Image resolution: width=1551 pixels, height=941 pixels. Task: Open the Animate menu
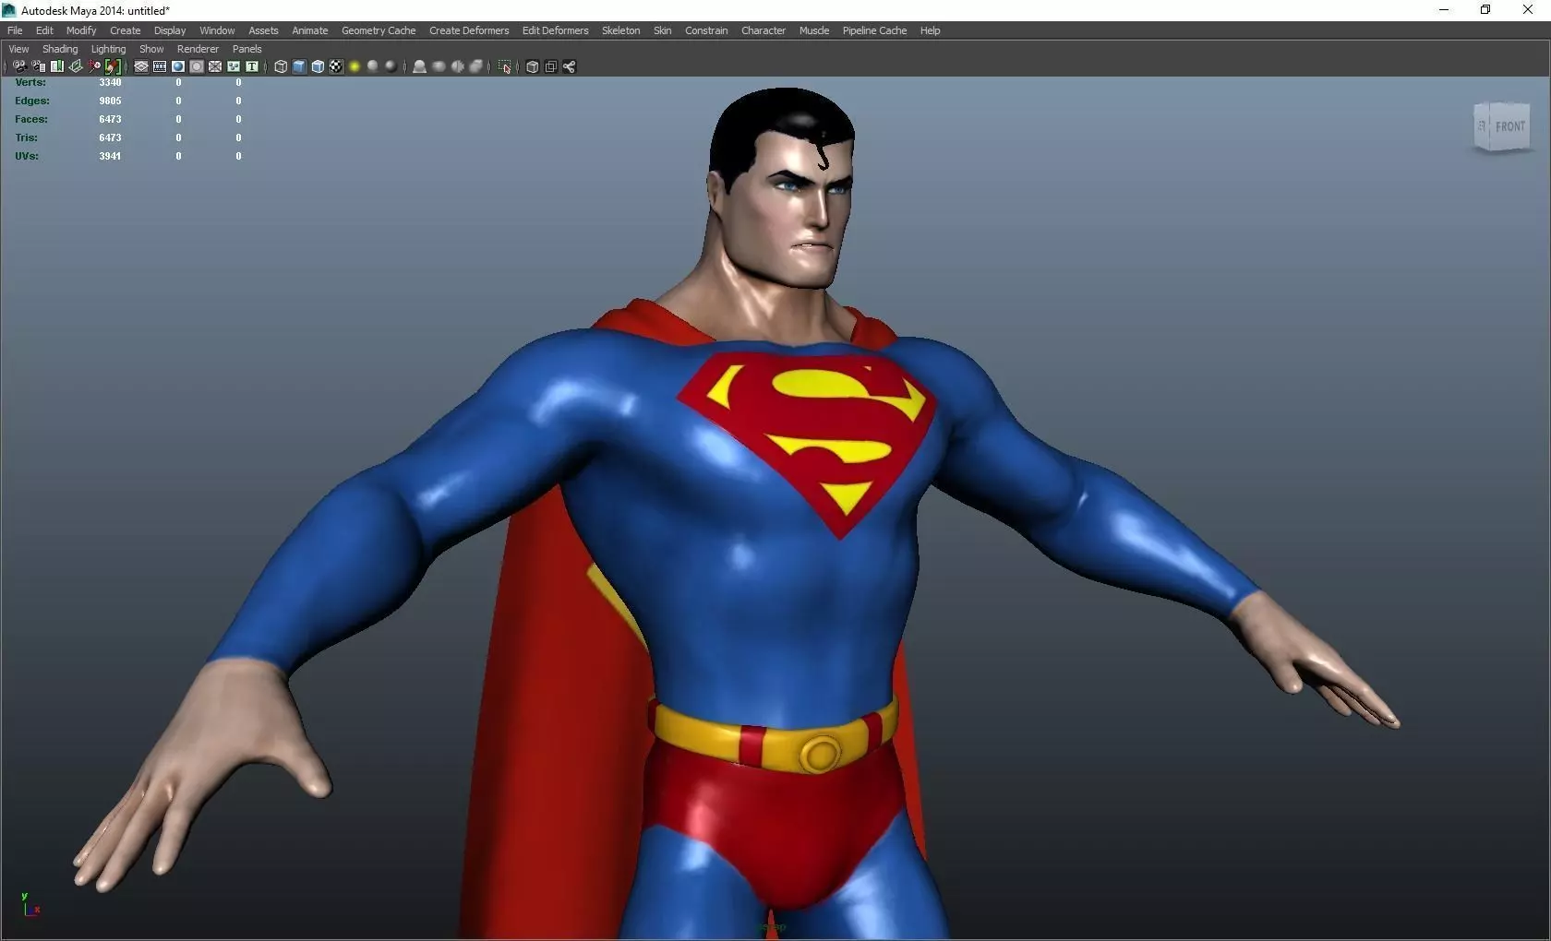[310, 30]
